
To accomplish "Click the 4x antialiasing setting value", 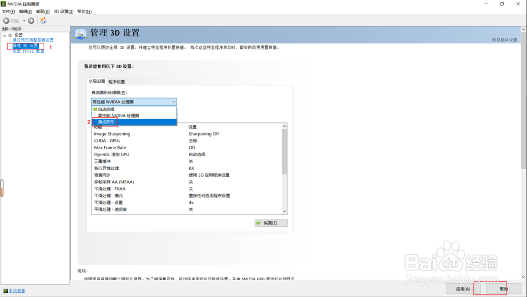I will click(191, 203).
